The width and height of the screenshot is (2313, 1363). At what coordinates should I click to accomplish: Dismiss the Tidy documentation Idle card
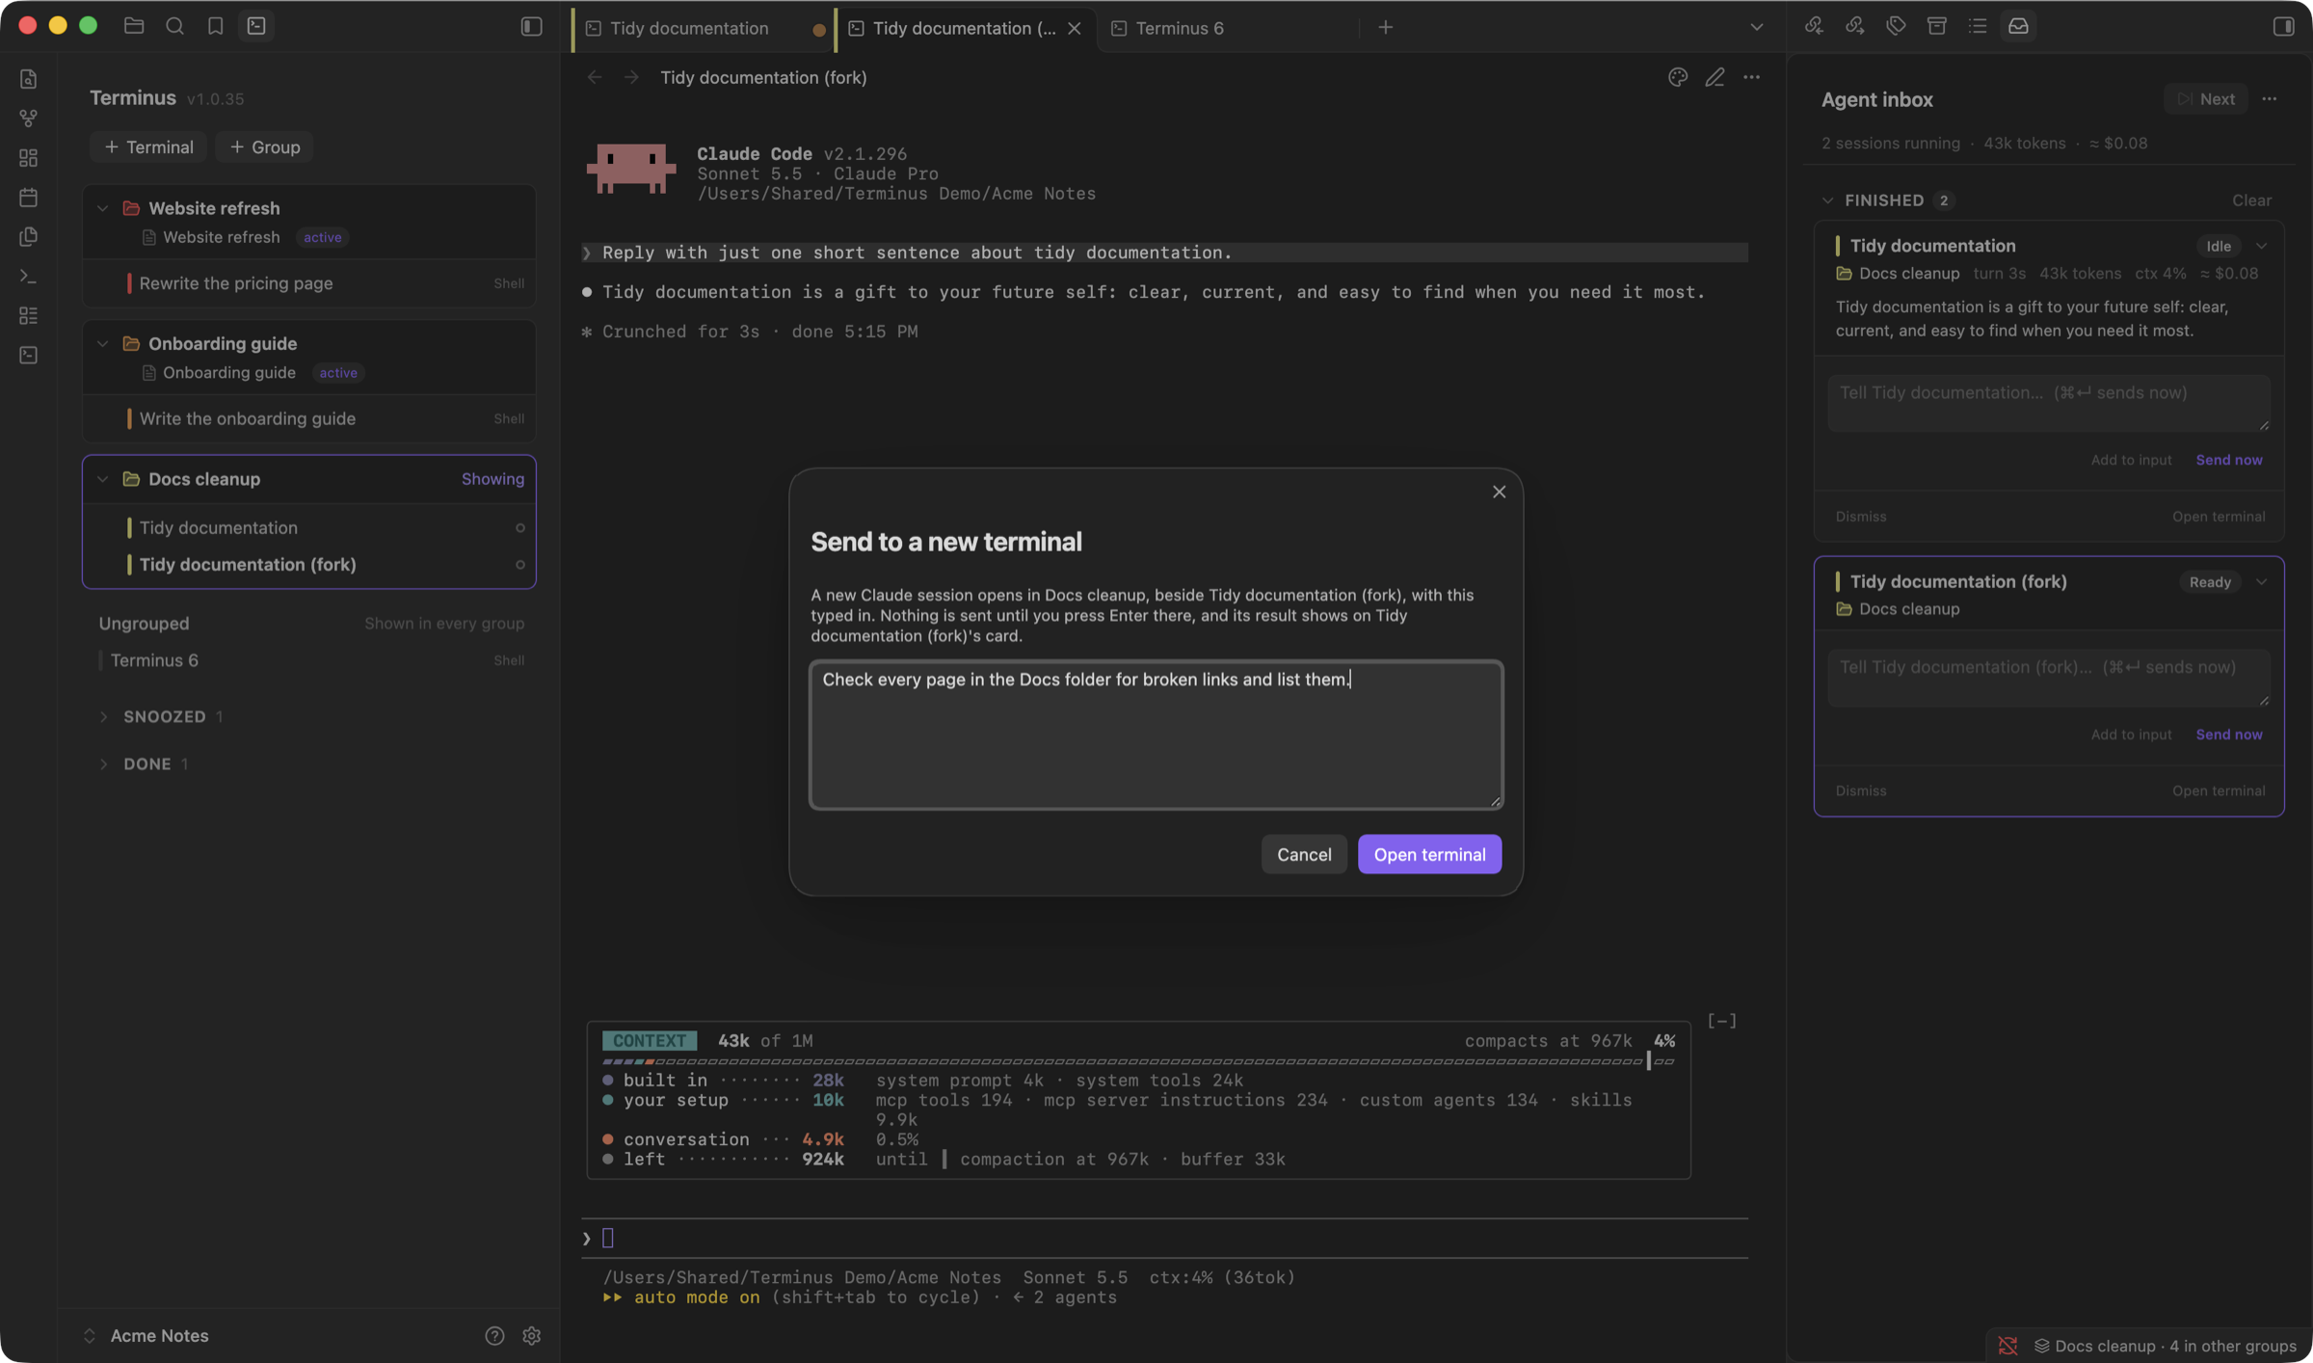coord(1860,517)
